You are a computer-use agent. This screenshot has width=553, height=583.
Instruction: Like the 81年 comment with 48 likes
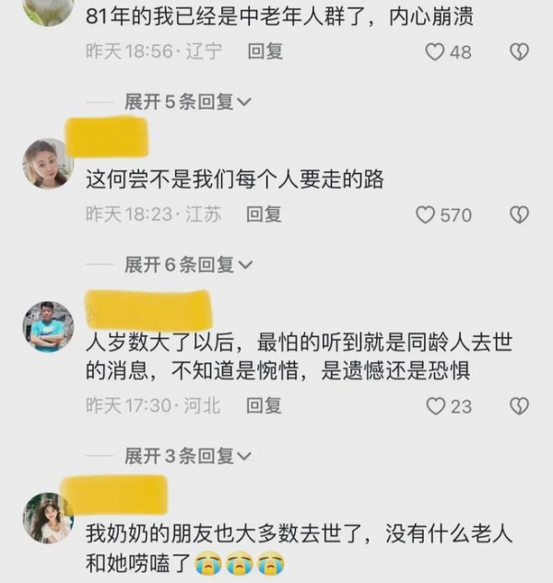[x=435, y=52]
